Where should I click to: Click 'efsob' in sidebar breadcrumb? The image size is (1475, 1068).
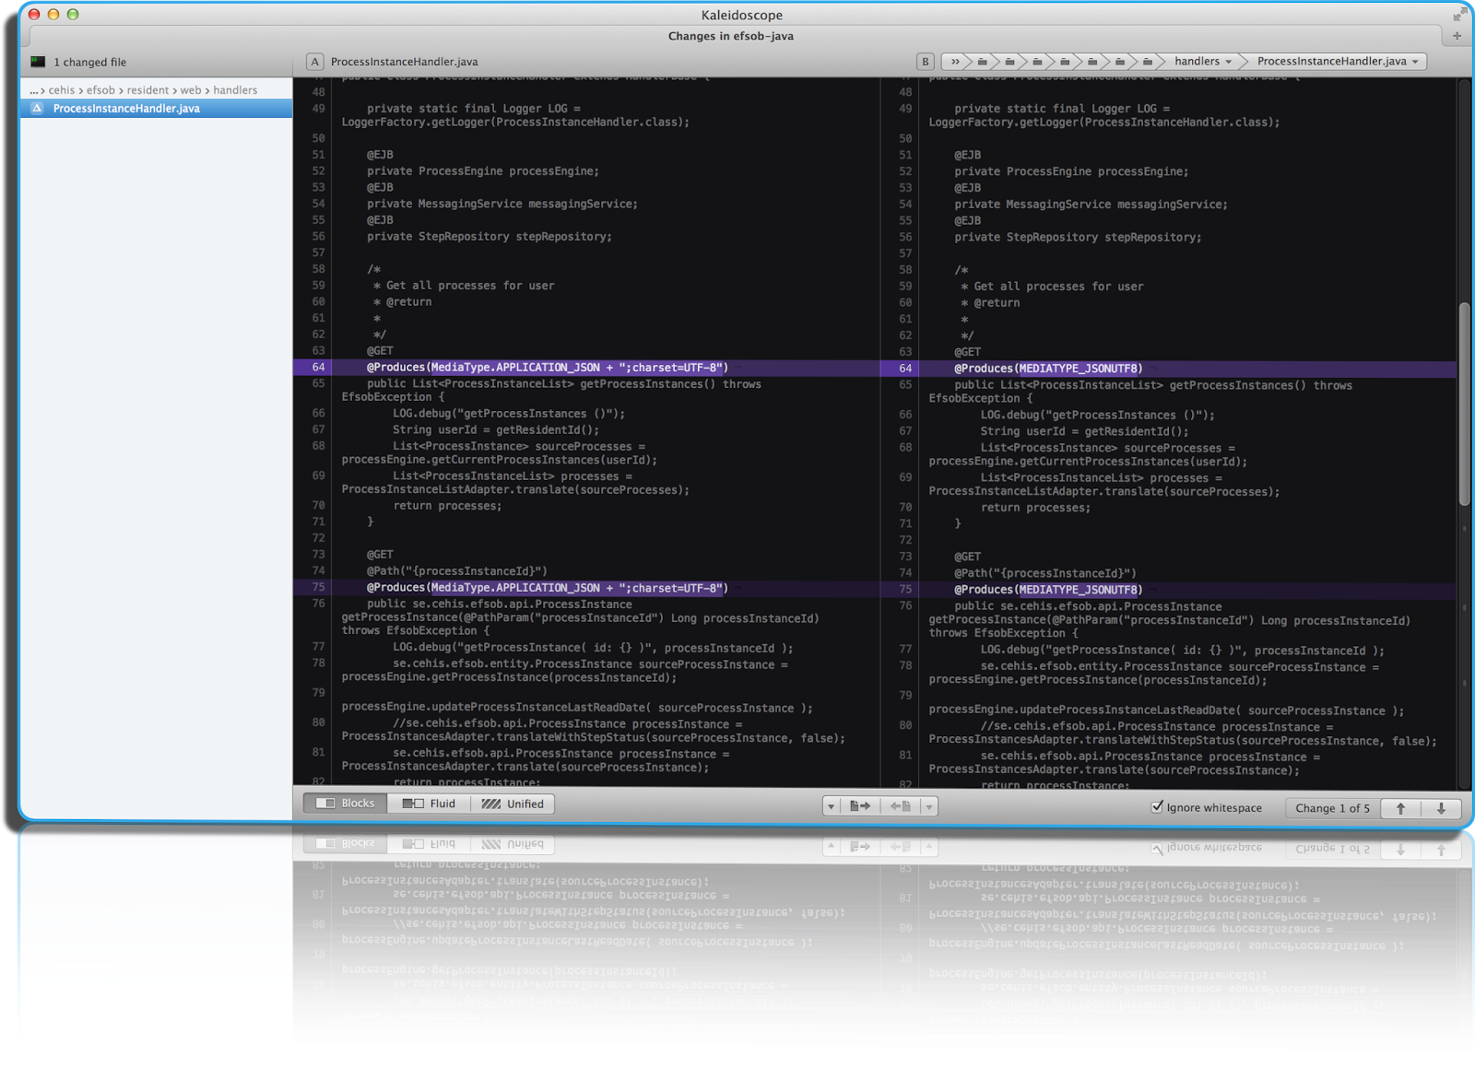[x=100, y=90]
